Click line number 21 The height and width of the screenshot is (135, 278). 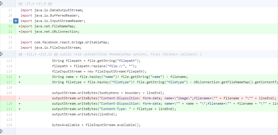[x=10, y=32]
